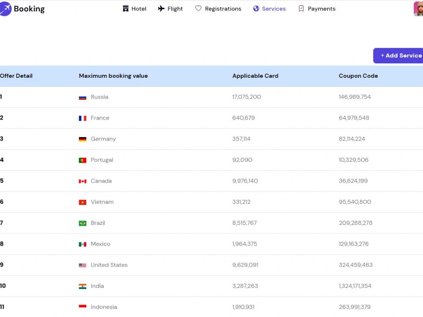Select the Canada country name

[101, 181]
